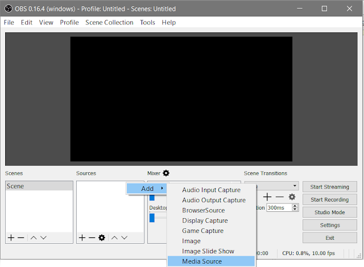Open the Settings dialog
364x267 pixels.
click(330, 225)
